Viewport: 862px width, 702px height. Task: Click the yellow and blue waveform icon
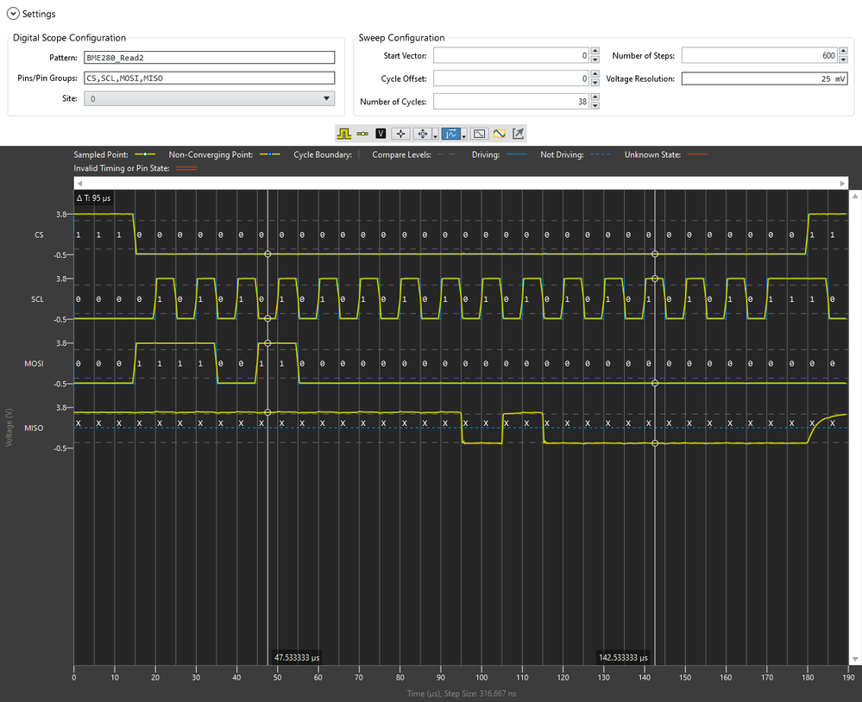click(500, 134)
